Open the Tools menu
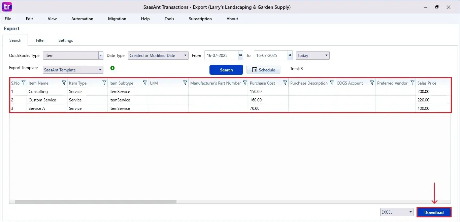 click(169, 19)
